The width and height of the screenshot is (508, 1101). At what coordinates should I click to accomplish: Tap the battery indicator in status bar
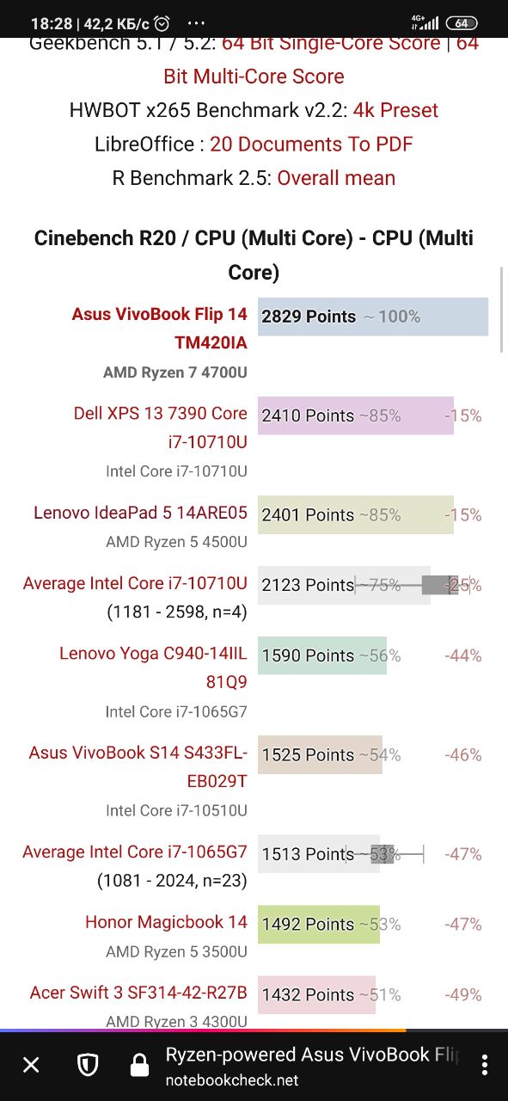tap(462, 23)
